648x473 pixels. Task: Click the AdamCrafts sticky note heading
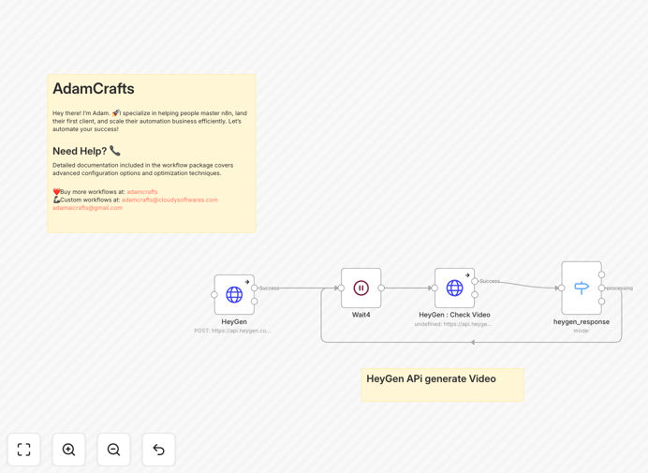(x=94, y=88)
